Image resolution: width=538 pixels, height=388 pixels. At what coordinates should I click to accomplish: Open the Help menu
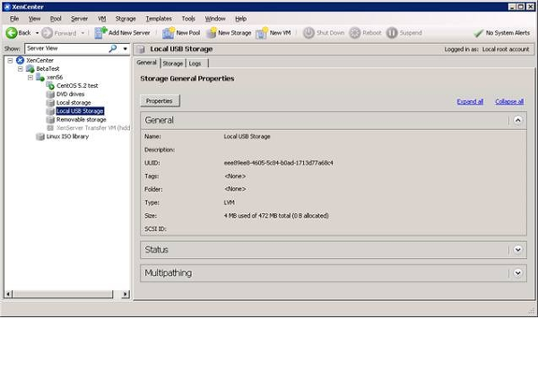[241, 19]
